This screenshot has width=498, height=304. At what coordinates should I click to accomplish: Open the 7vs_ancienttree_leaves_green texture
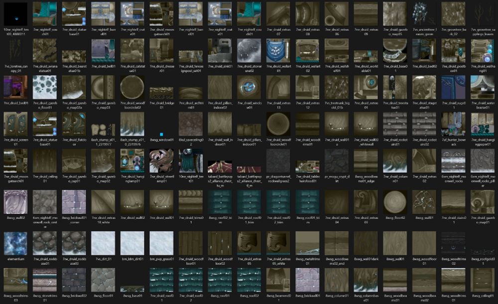pos(424,14)
